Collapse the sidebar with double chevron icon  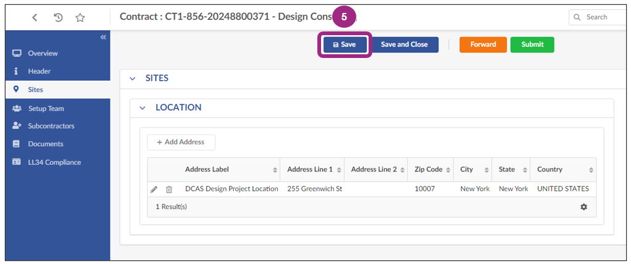tap(103, 37)
